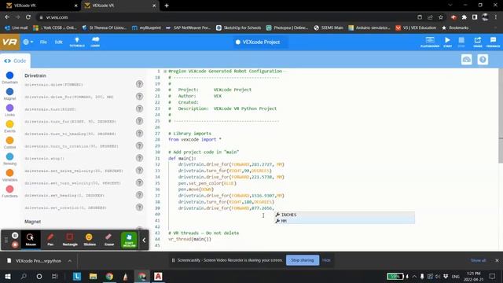
Task: Select the Control category
Action: pos(9,143)
